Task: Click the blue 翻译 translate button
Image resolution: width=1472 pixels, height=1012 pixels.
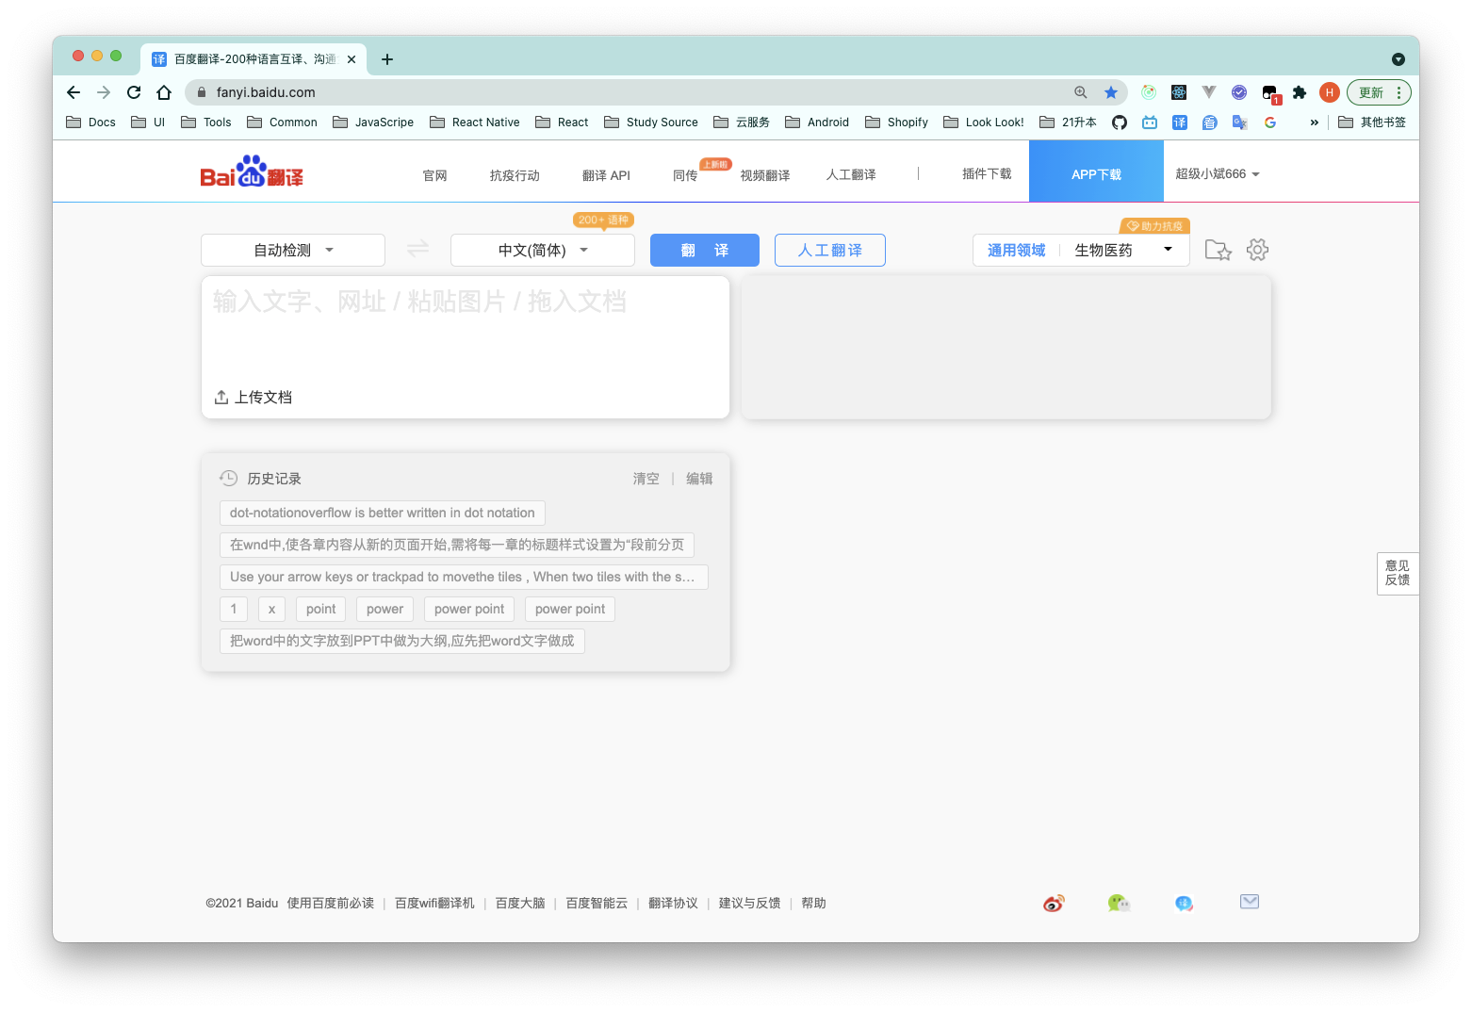Action: 705,250
